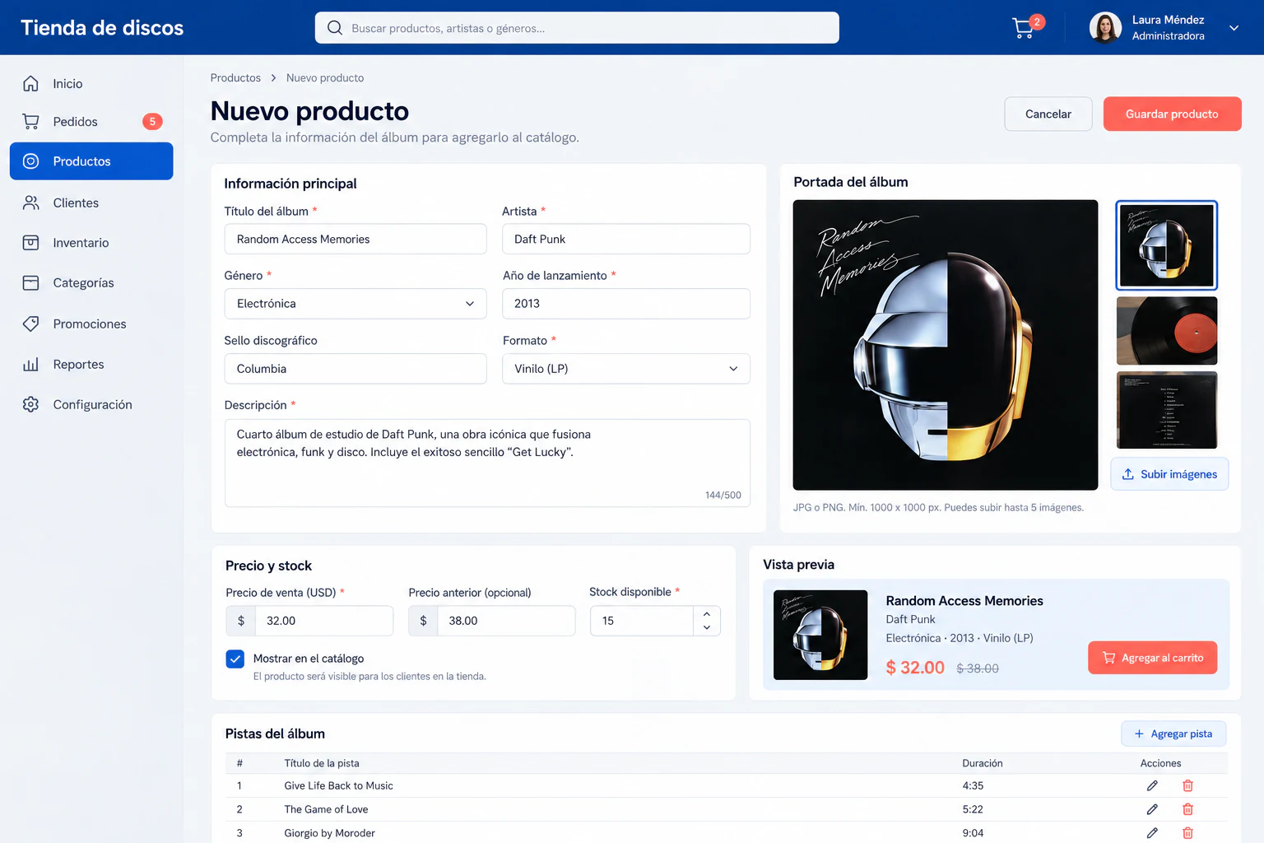The image size is (1264, 843).
Task: Click Guardar producto button
Action: pyautogui.click(x=1172, y=114)
